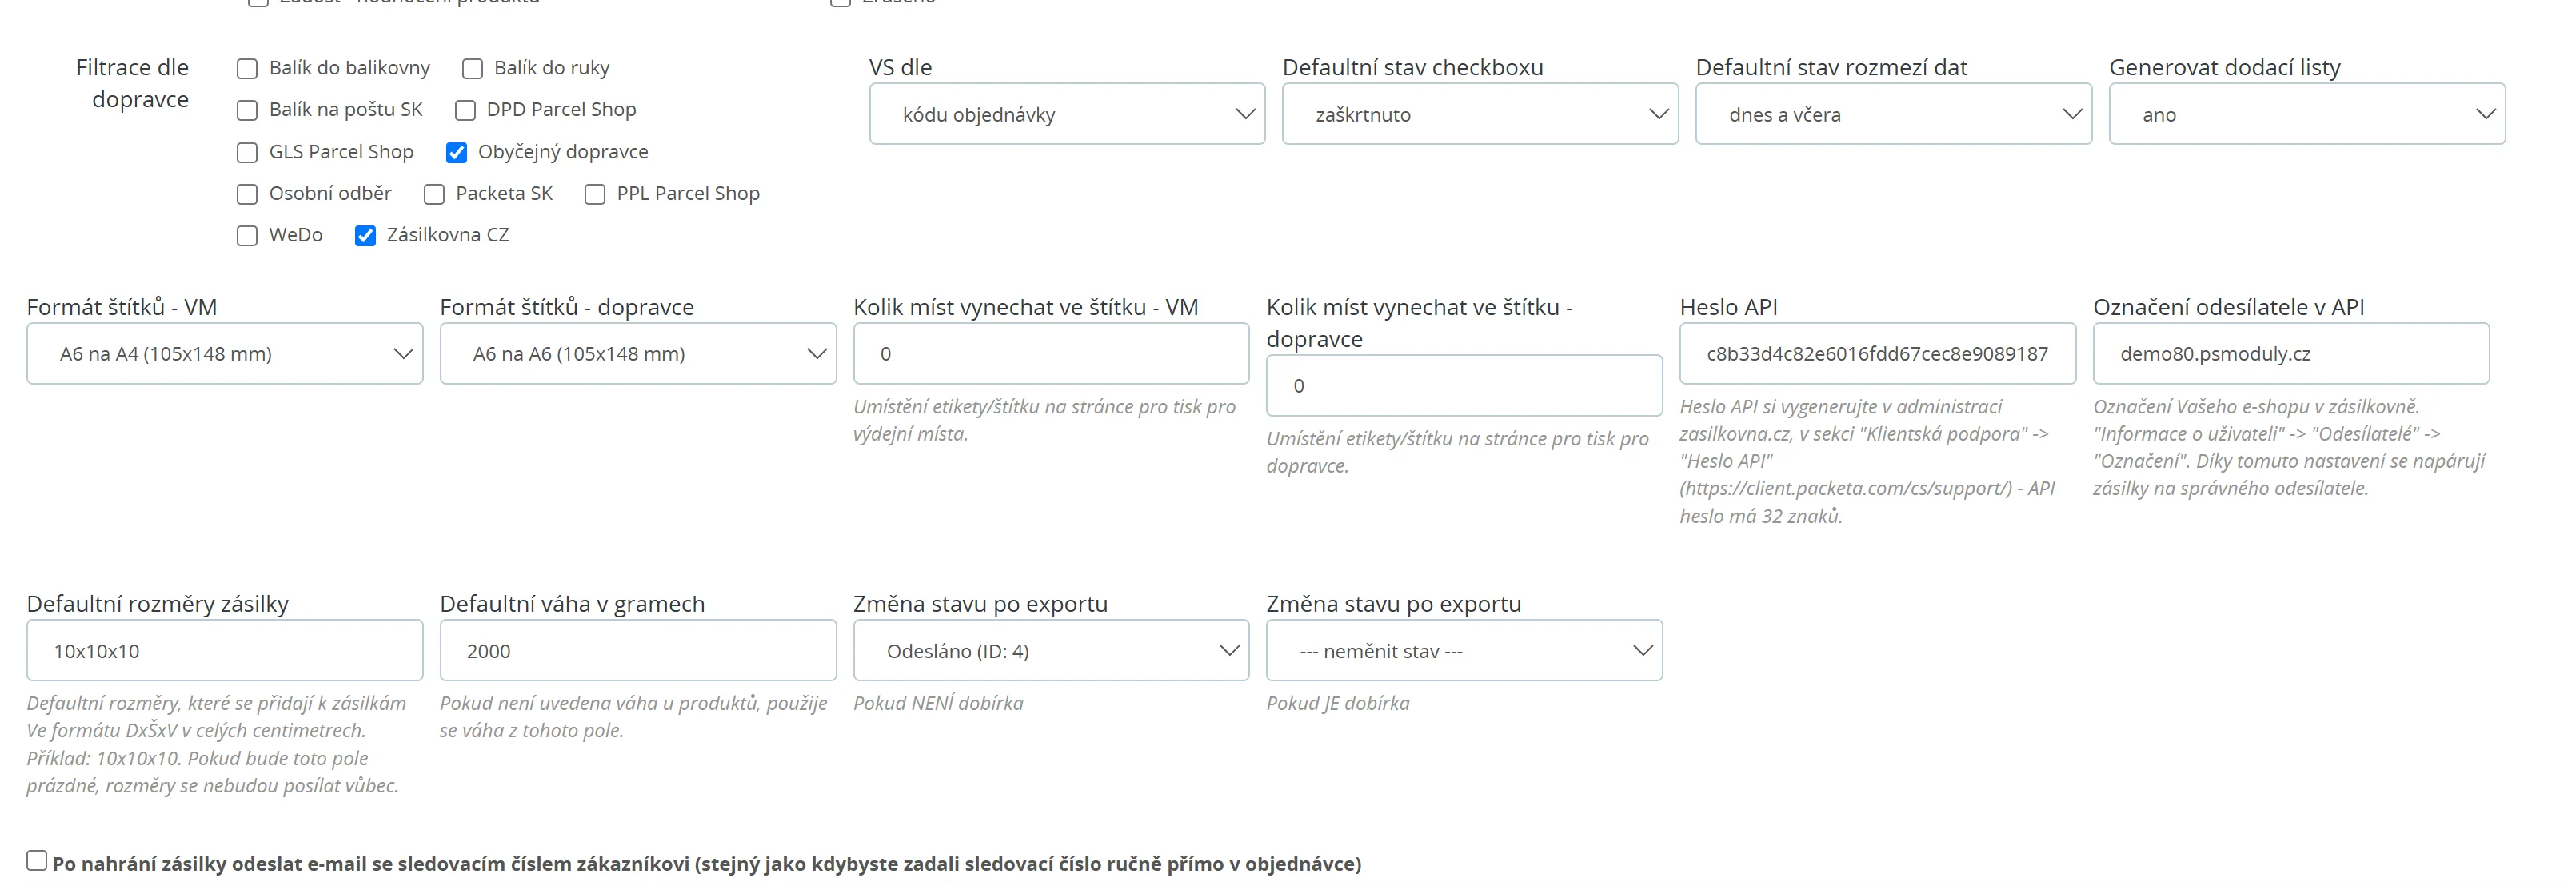Click the Defaultní rozměry zásilky field
Image resolution: width=2576 pixels, height=882 pixels.
tap(224, 651)
